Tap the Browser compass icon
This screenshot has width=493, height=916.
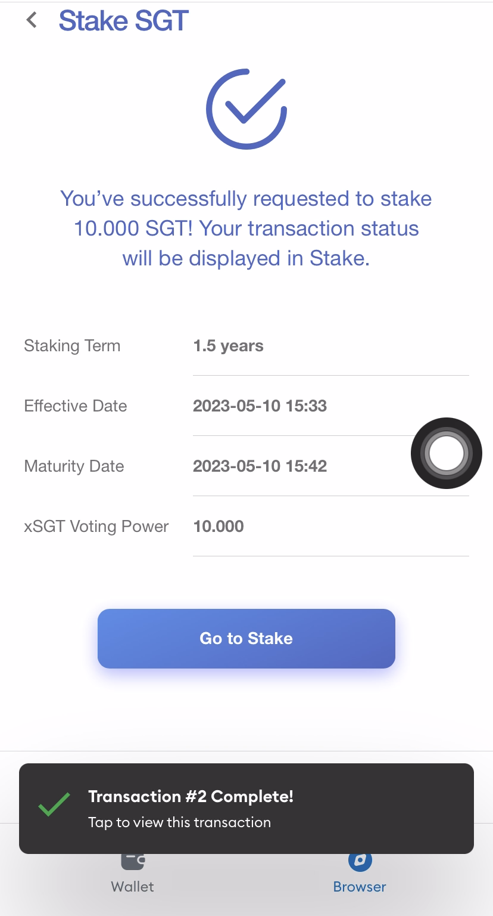pyautogui.click(x=360, y=861)
